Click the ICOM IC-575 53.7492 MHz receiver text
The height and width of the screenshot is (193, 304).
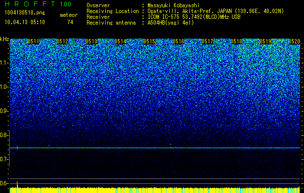[x=194, y=17]
